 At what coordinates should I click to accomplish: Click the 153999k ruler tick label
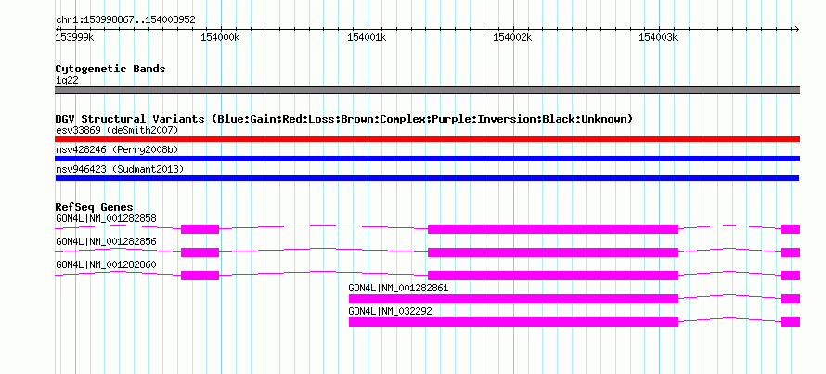point(75,37)
